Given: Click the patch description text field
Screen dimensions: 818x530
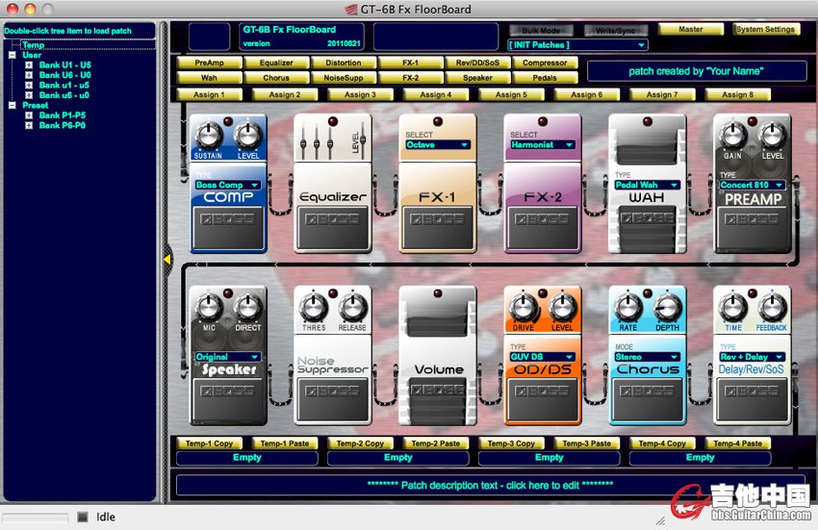Looking at the screenshot, I should [x=490, y=483].
